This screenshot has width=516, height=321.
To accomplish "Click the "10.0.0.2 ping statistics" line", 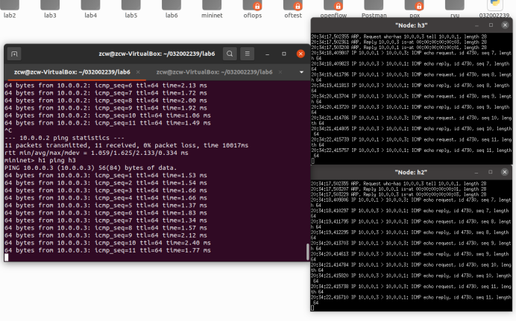I will 64,138.
